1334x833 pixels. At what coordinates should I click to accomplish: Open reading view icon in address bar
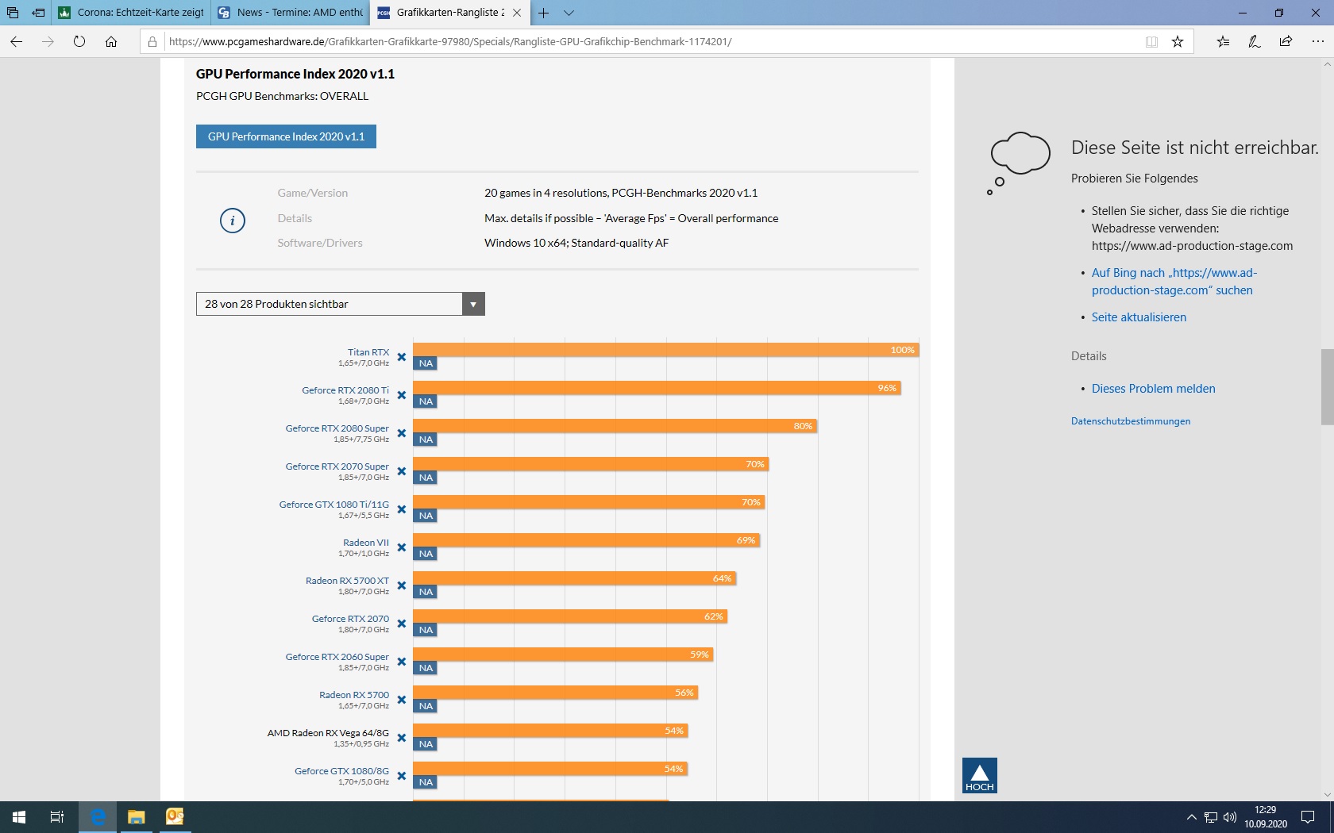[x=1151, y=42]
